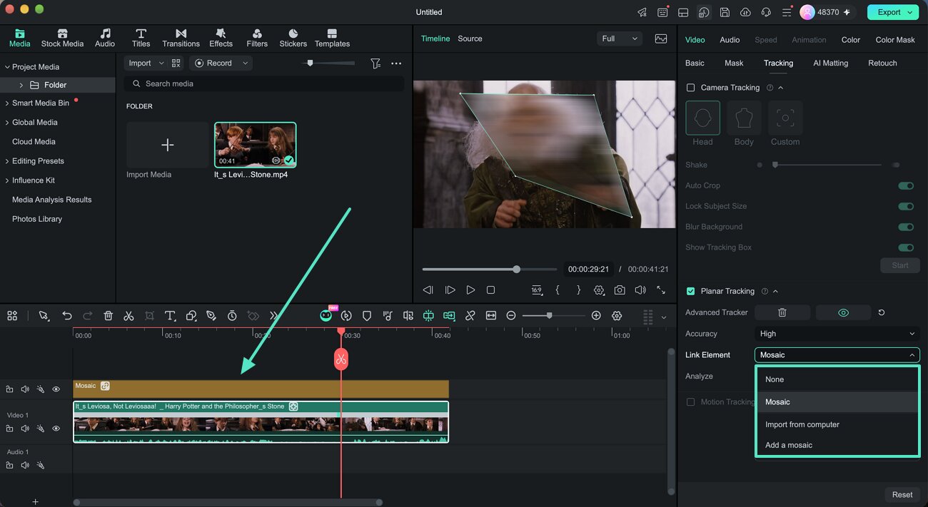
Task: Click the select pointer tool in timeline toolbar
Action: pos(44,315)
